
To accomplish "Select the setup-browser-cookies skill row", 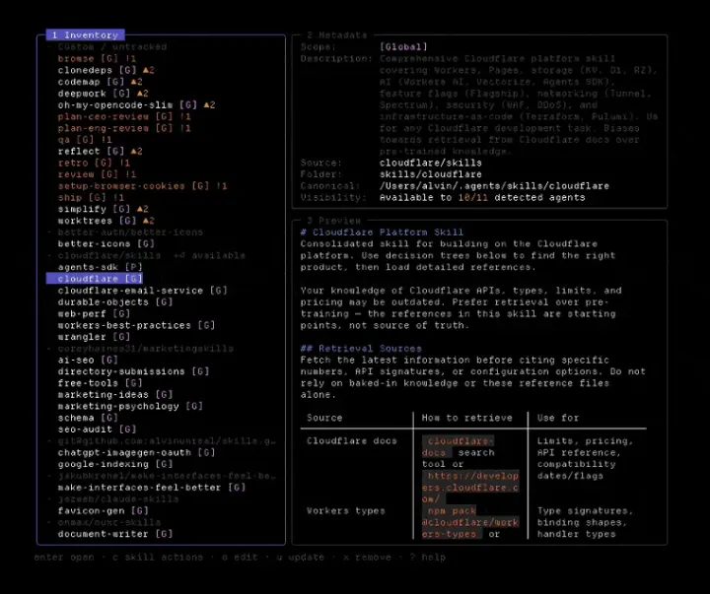I will coord(142,186).
